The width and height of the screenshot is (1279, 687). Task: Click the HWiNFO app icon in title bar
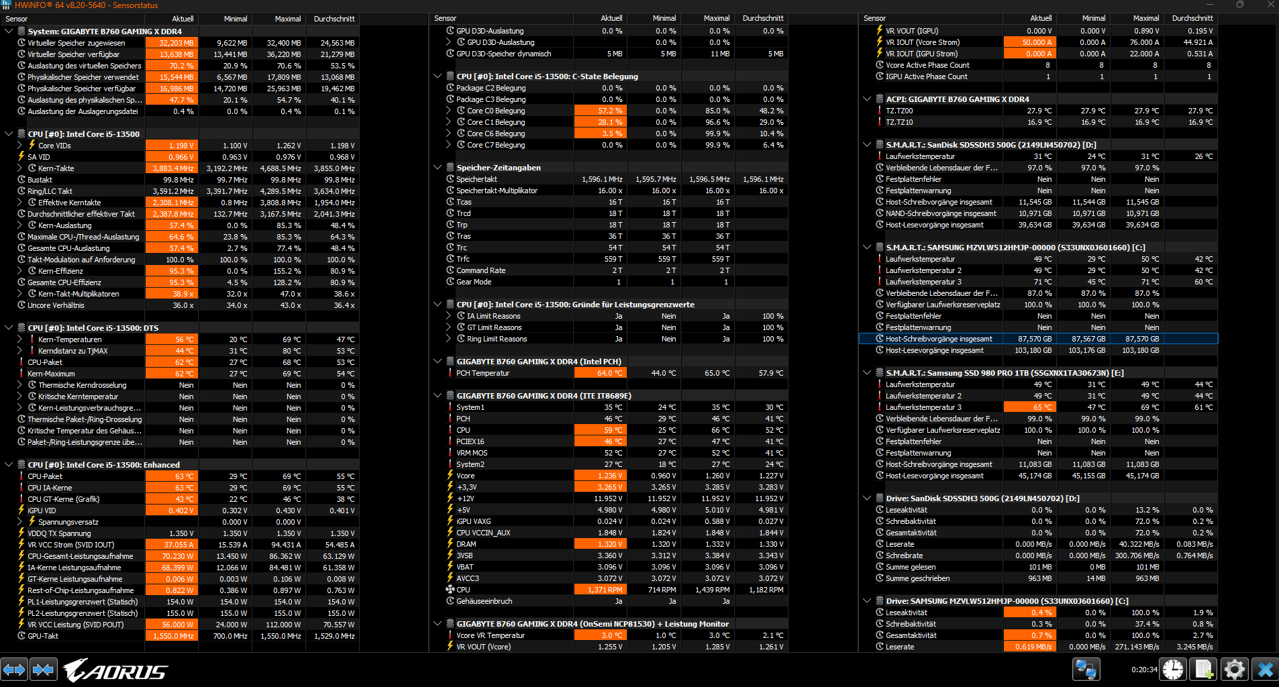[6, 5]
